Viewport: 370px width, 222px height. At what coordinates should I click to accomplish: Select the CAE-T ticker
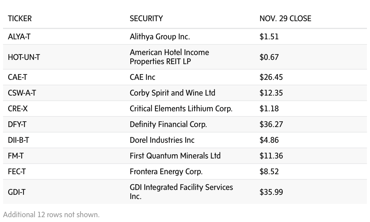(17, 77)
